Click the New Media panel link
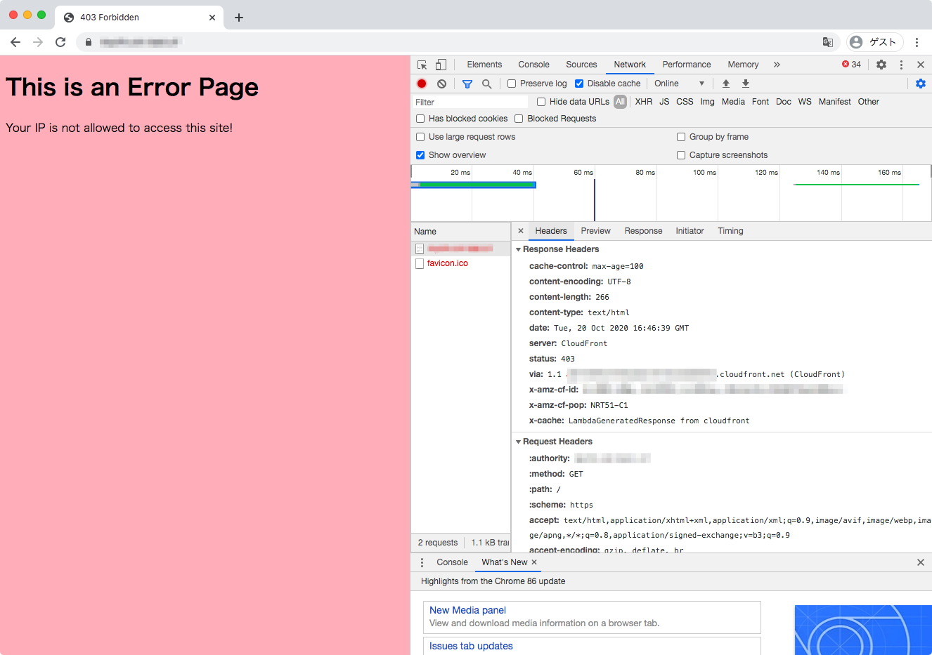Screen dimensions: 932x655 (467, 609)
